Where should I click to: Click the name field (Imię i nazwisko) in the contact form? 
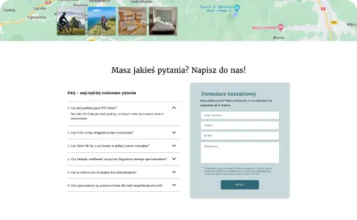click(x=240, y=115)
